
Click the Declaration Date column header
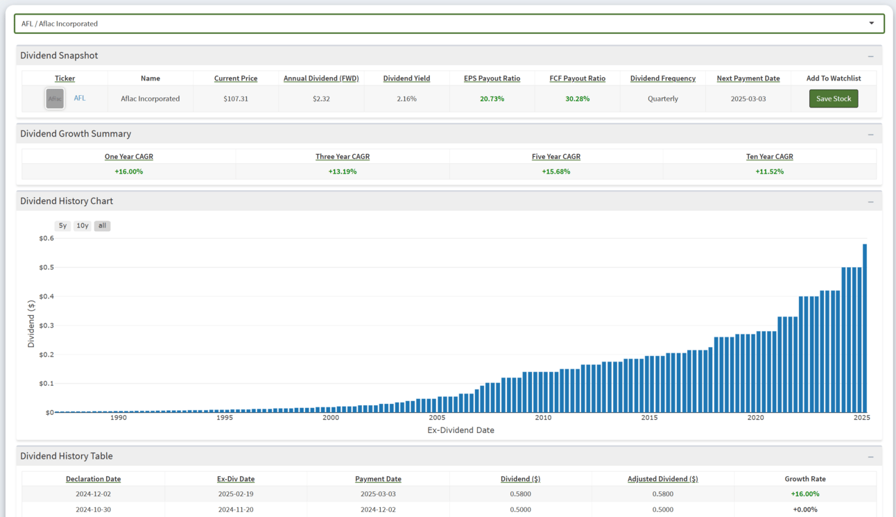click(x=93, y=479)
